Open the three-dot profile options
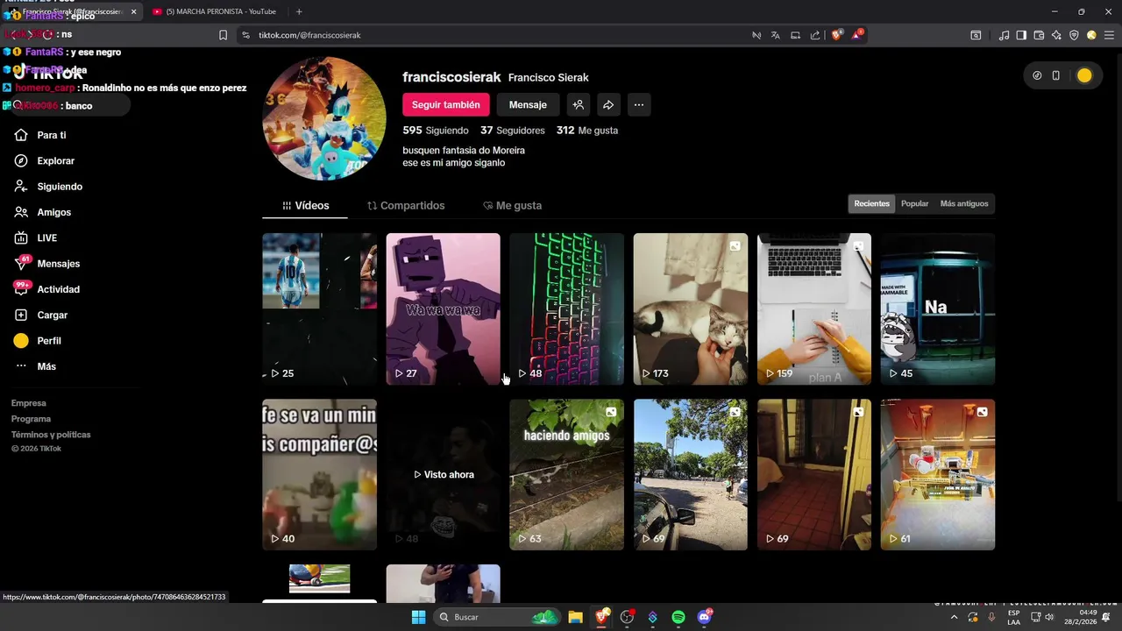This screenshot has height=631, width=1122. pos(639,104)
